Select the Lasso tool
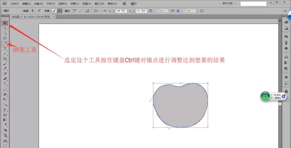Viewport: 291px width, 148px height. click(5, 38)
